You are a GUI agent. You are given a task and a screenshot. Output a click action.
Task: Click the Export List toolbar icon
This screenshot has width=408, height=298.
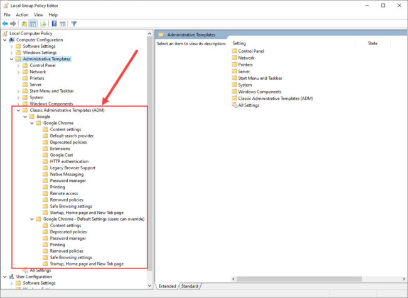(x=43, y=24)
